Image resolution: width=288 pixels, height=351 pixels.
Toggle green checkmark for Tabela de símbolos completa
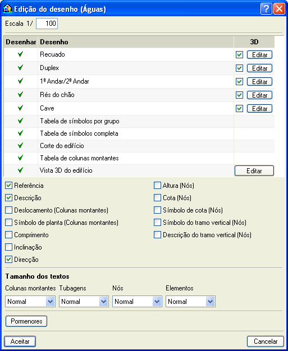coord(20,133)
